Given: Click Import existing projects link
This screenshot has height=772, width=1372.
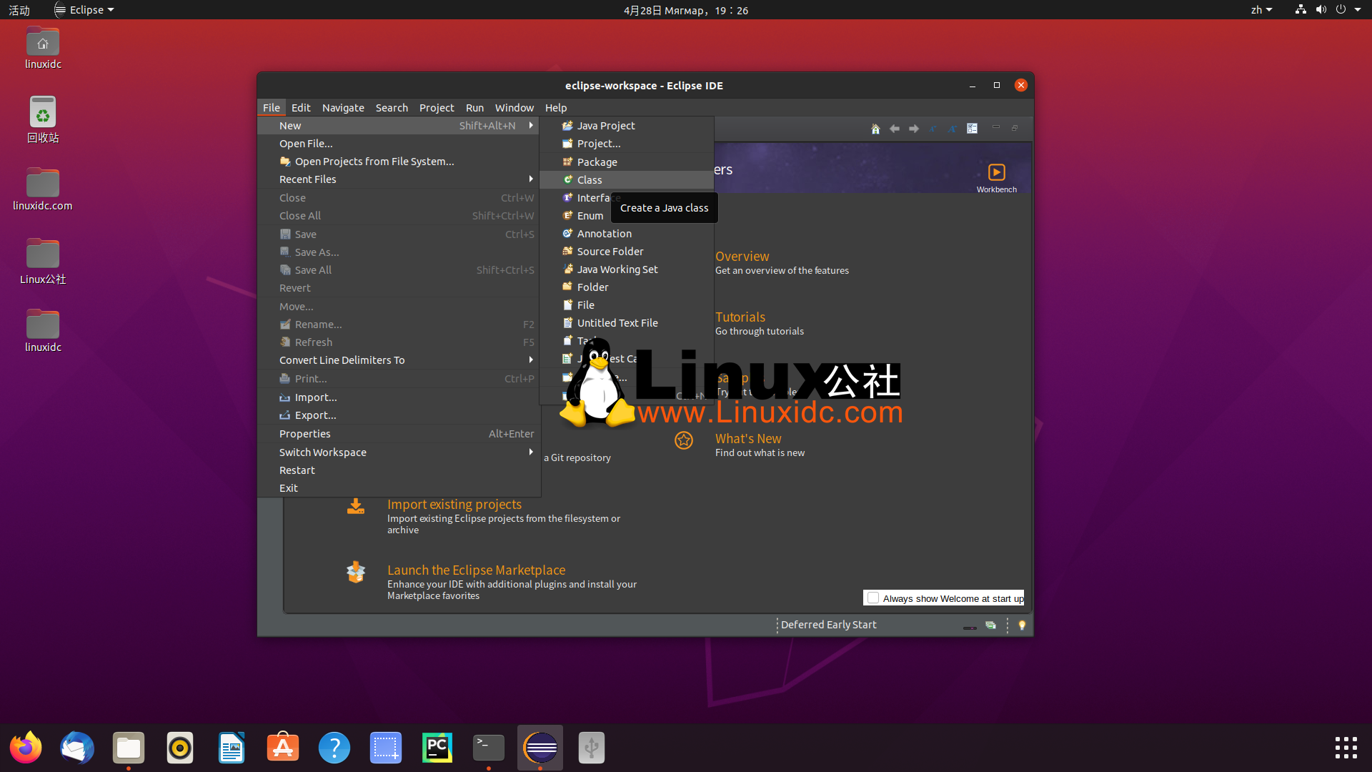Looking at the screenshot, I should coord(454,505).
